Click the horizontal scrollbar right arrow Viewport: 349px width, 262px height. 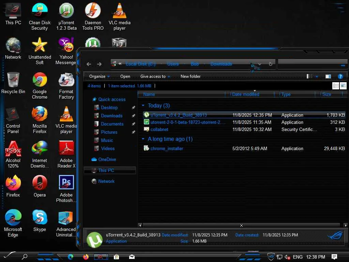point(346,225)
